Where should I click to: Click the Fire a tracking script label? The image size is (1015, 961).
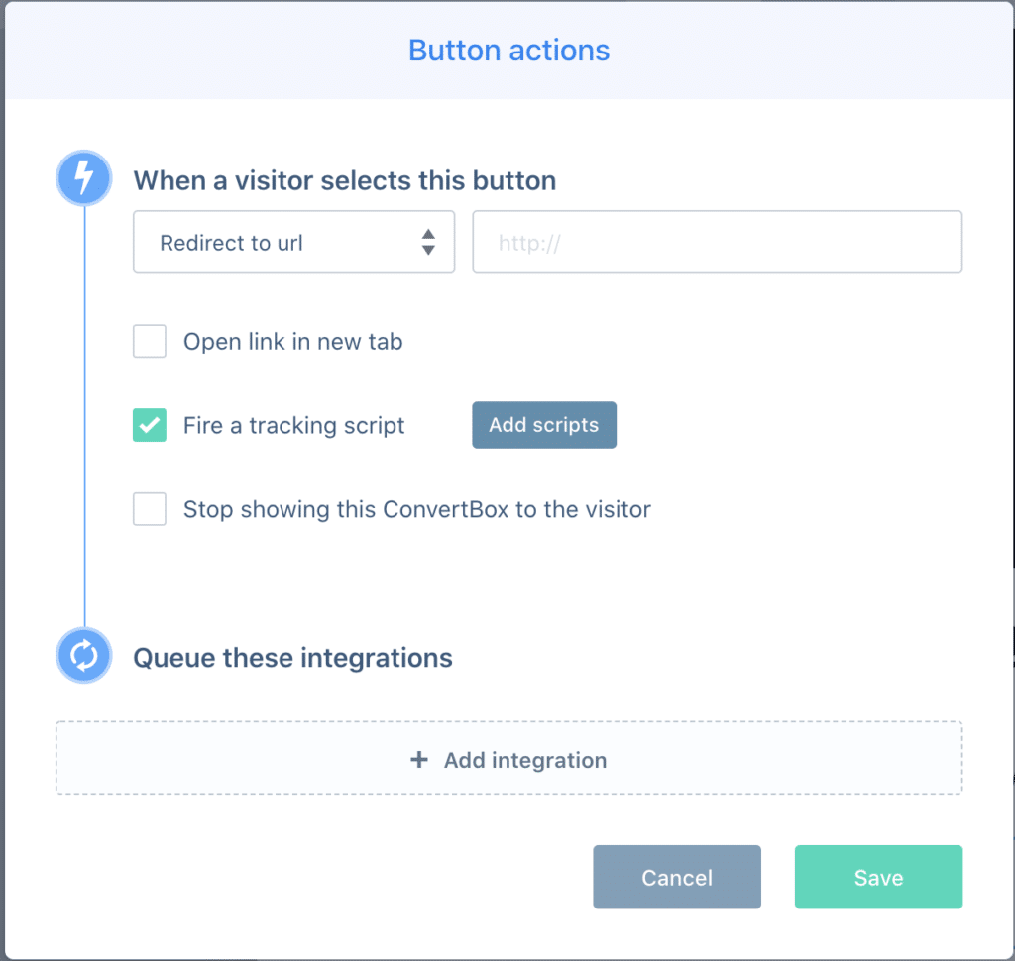tap(293, 426)
